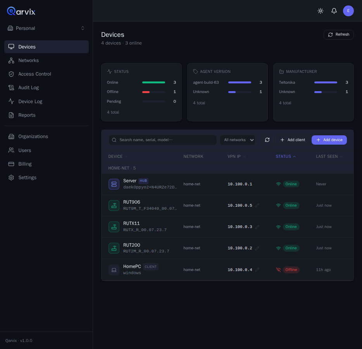The width and height of the screenshot is (362, 349).
Task: Click the Server hub device icon
Action: click(x=114, y=184)
